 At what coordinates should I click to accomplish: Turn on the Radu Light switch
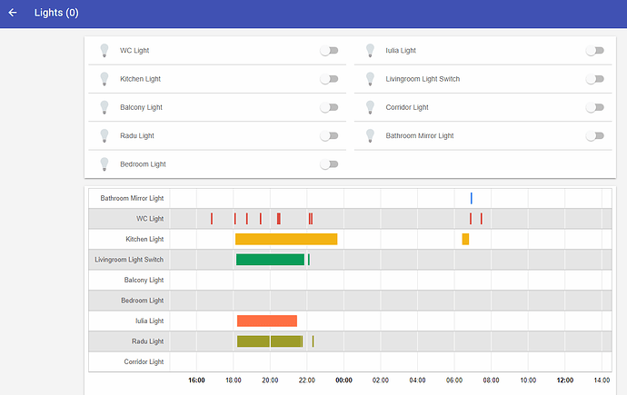point(328,136)
